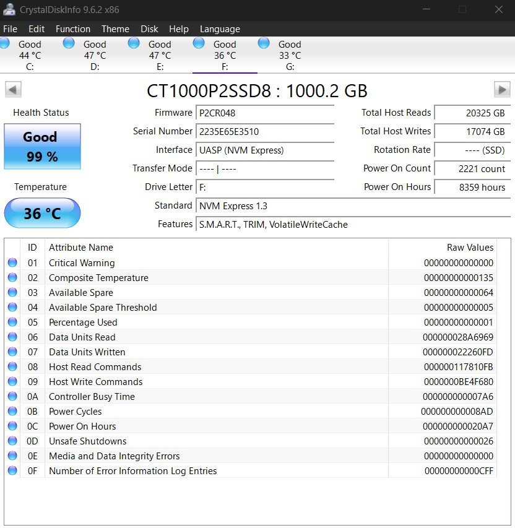The image size is (515, 528).
Task: Select the C: drive tab
Action: pos(30,55)
